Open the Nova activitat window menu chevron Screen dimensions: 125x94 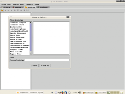[11, 17]
